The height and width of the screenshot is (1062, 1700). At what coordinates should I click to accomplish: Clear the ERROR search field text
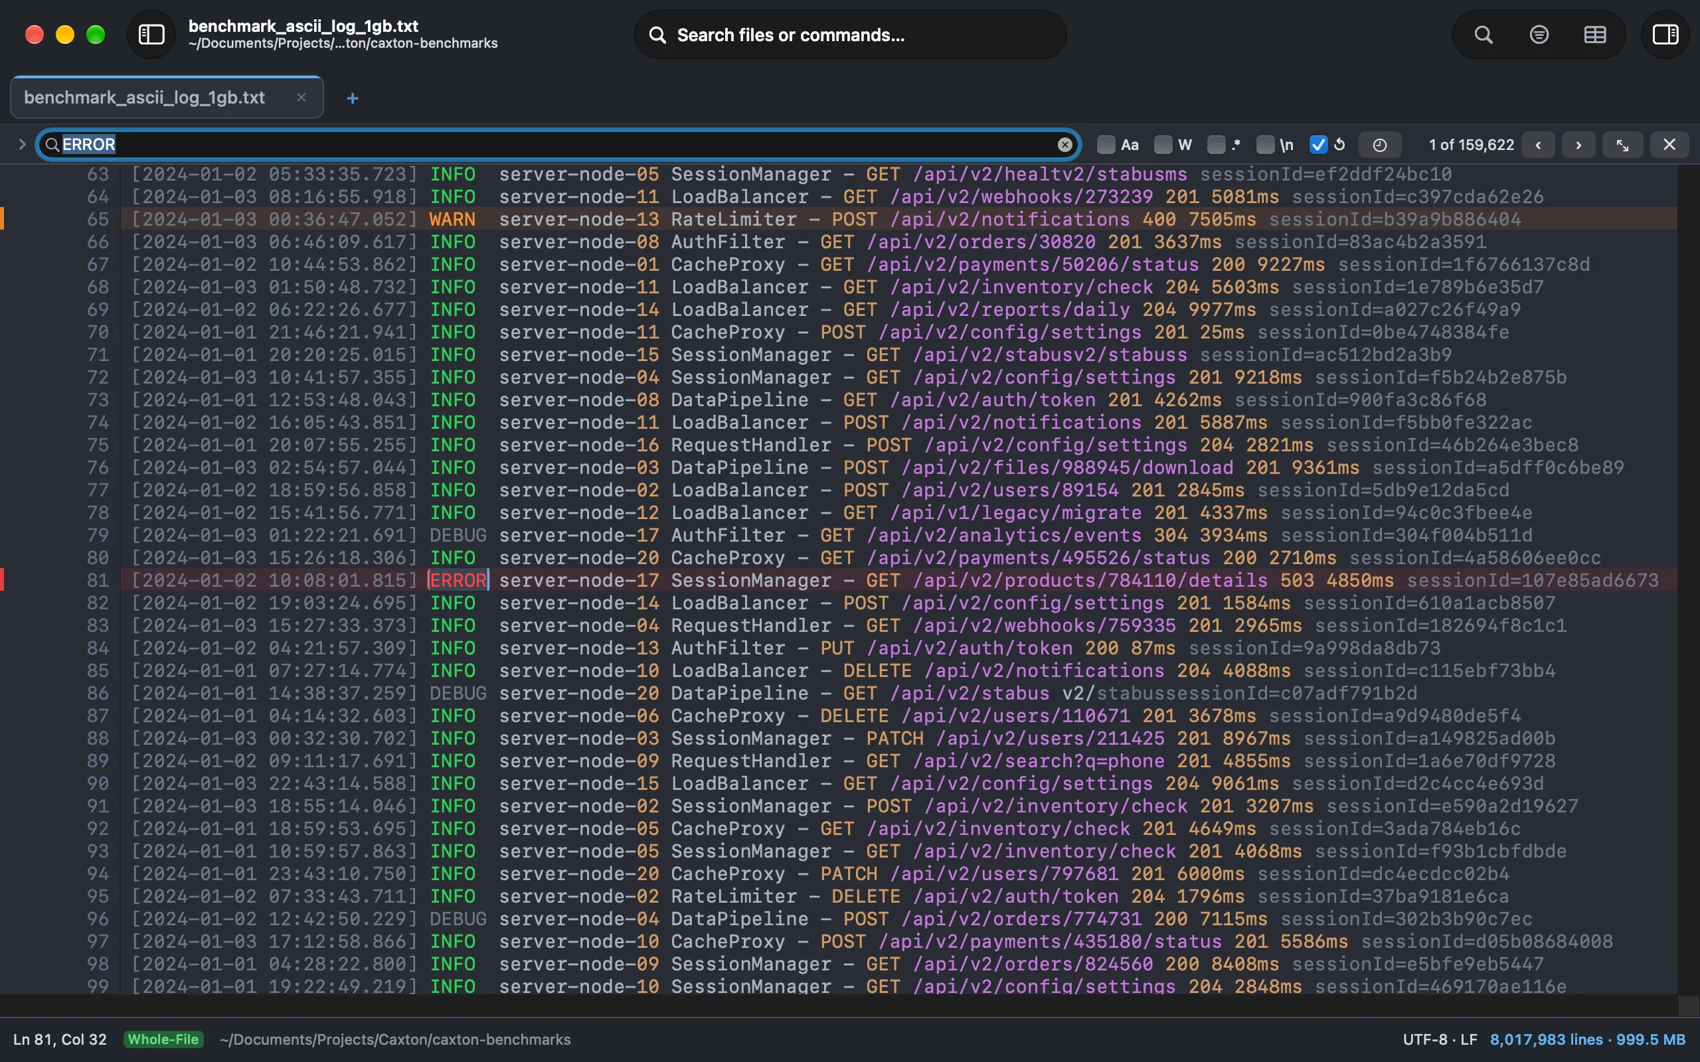[x=1065, y=145]
